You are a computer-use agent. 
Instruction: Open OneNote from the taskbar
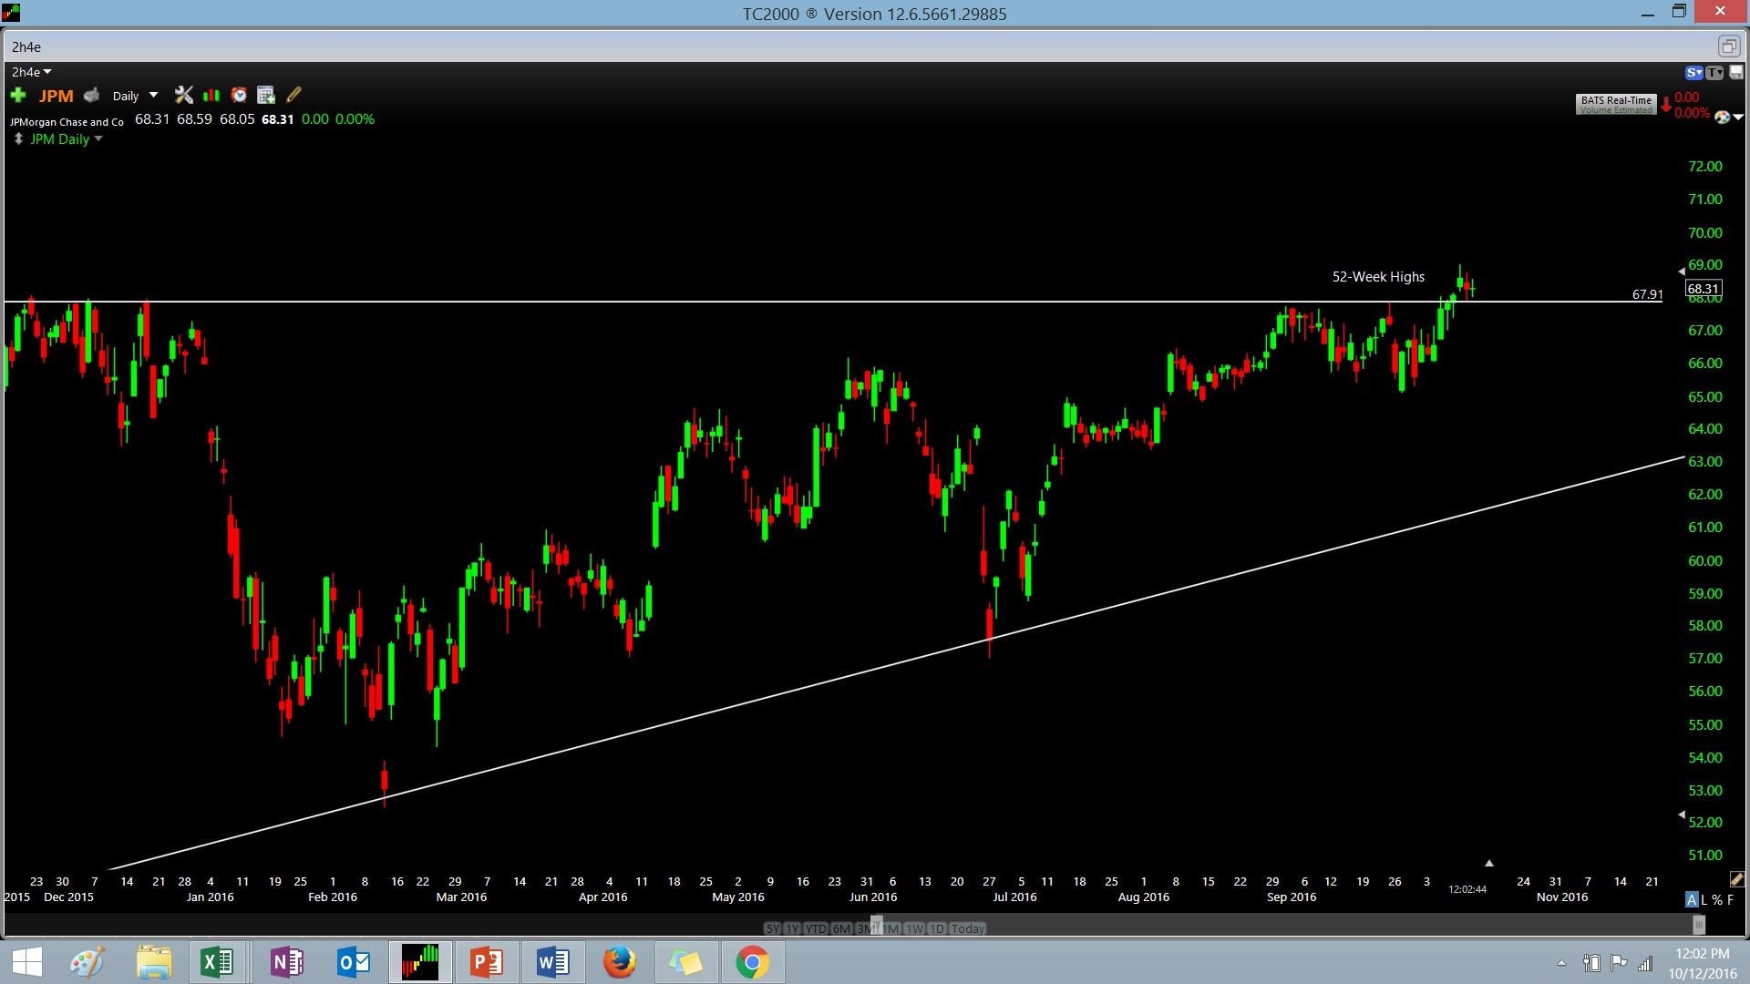click(x=286, y=962)
